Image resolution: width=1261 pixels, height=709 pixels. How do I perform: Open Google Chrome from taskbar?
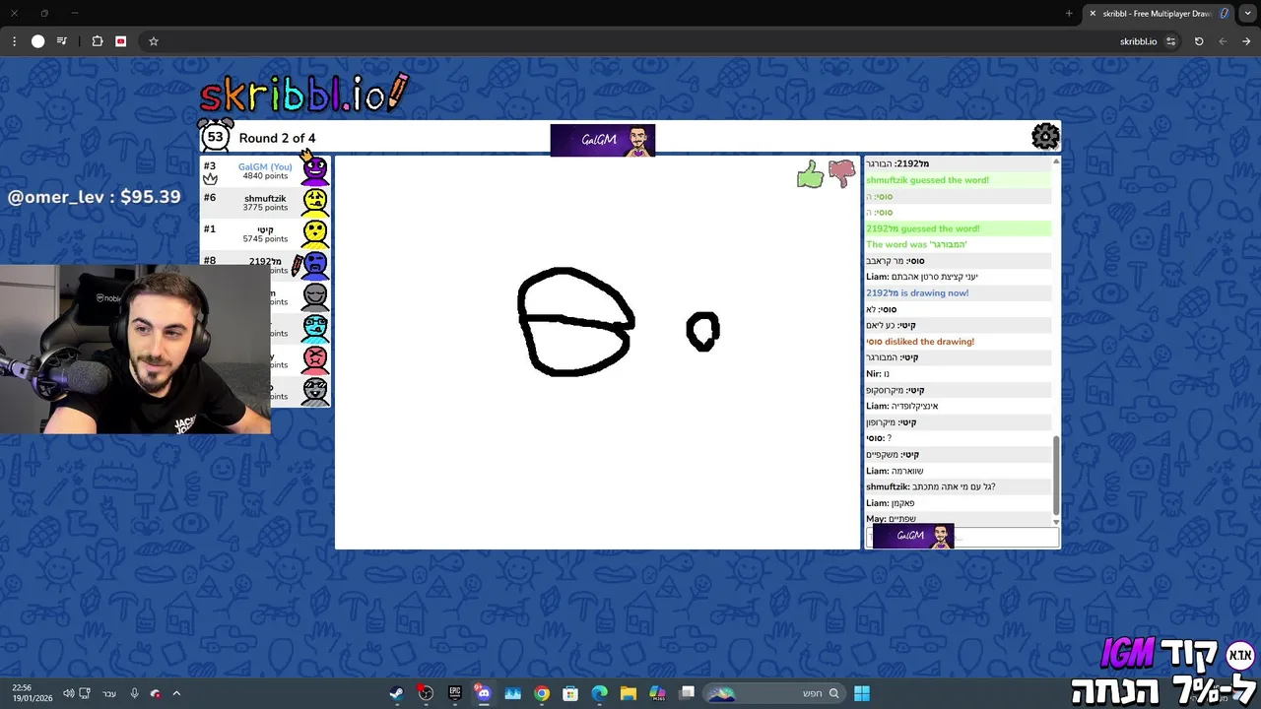point(542,693)
